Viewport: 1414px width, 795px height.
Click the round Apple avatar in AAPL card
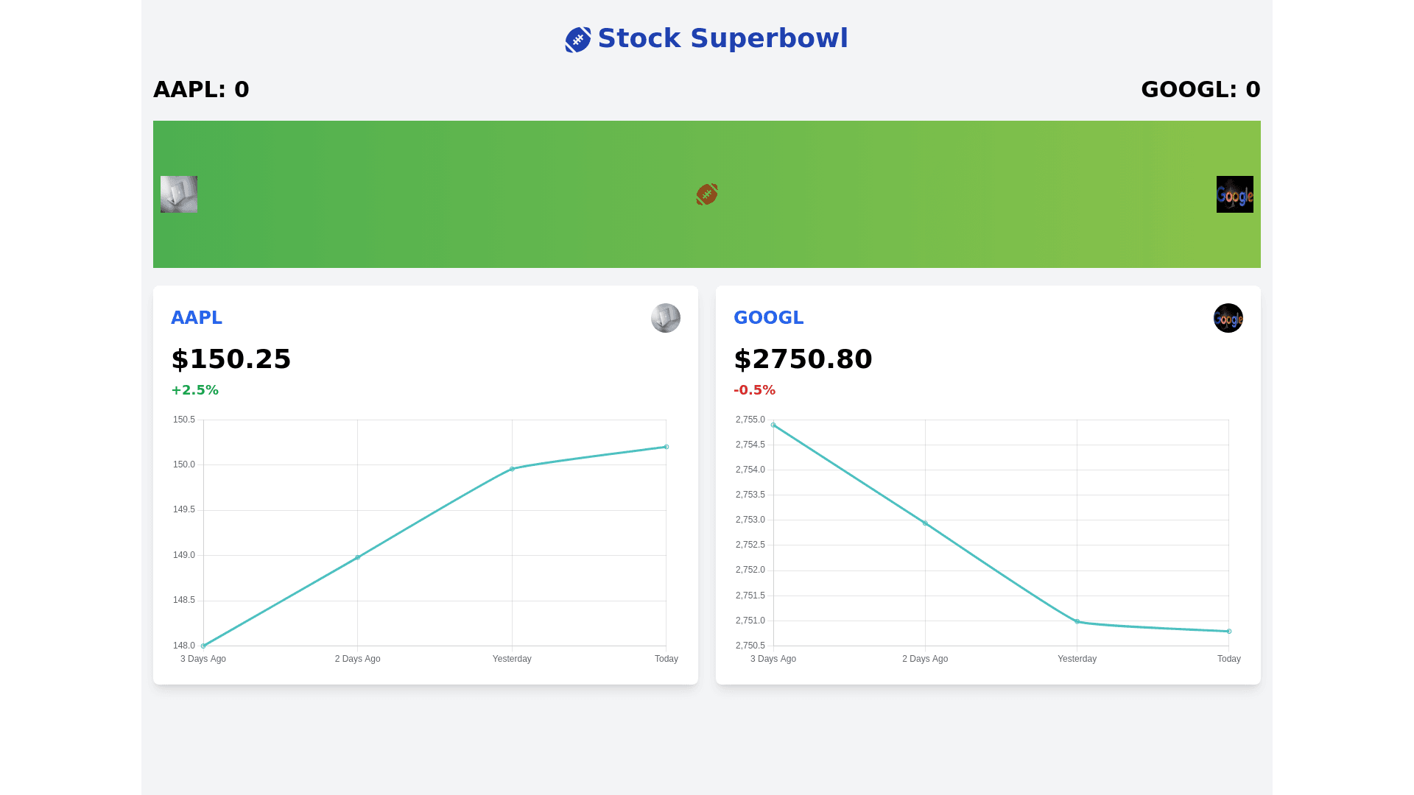[666, 318]
